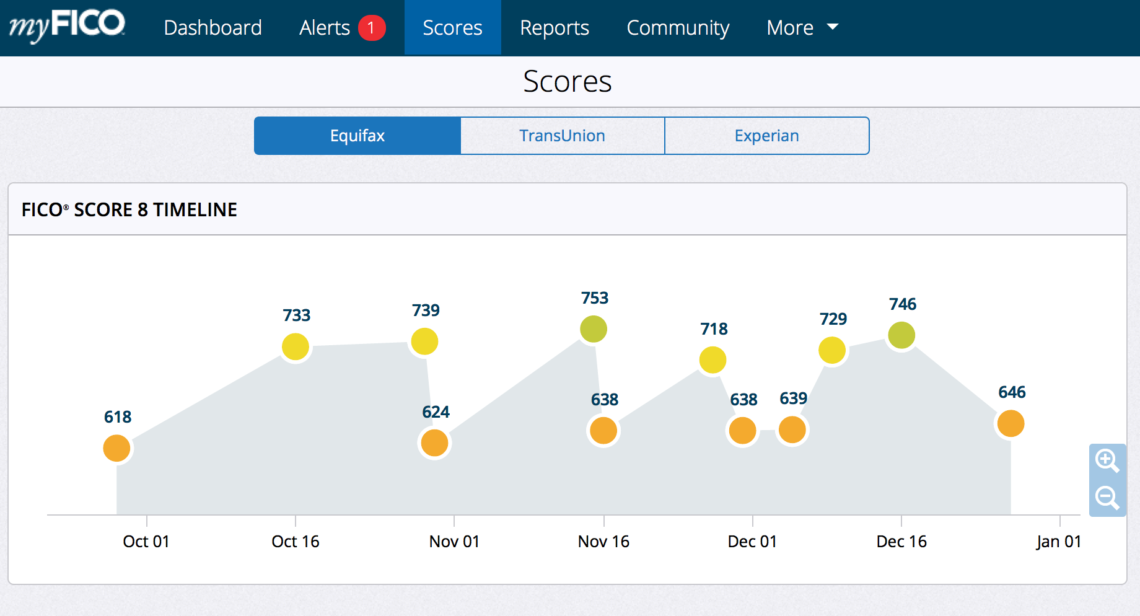Click the Jan 01 axis label
The width and height of the screenshot is (1140, 616).
(1059, 542)
